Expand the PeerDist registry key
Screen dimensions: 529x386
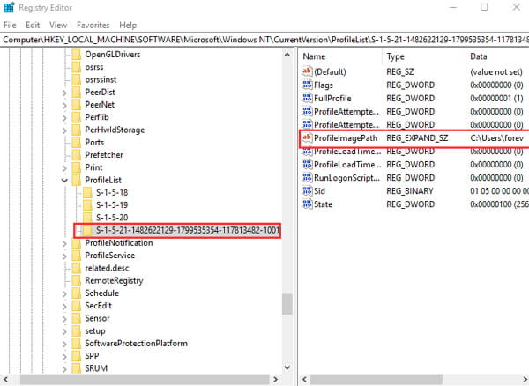[64, 92]
